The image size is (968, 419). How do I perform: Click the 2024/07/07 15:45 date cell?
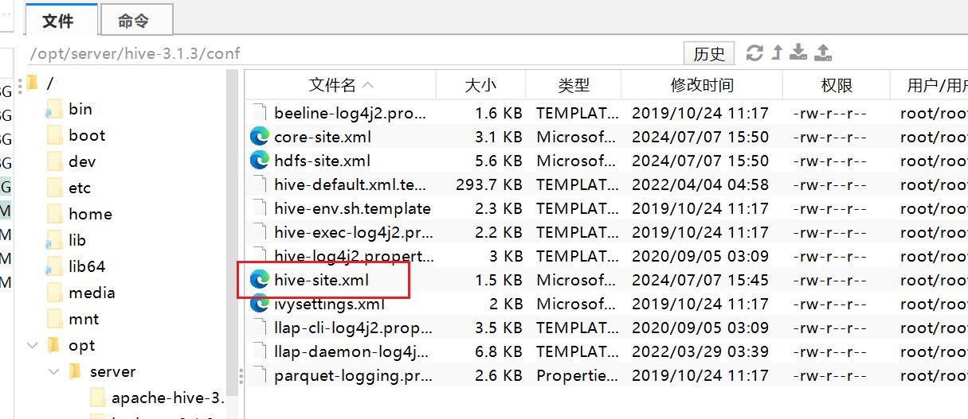tap(700, 280)
